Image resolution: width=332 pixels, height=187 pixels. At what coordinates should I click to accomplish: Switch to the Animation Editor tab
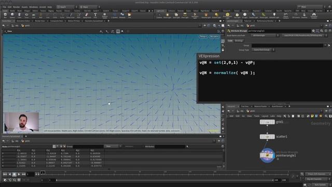point(23,21)
